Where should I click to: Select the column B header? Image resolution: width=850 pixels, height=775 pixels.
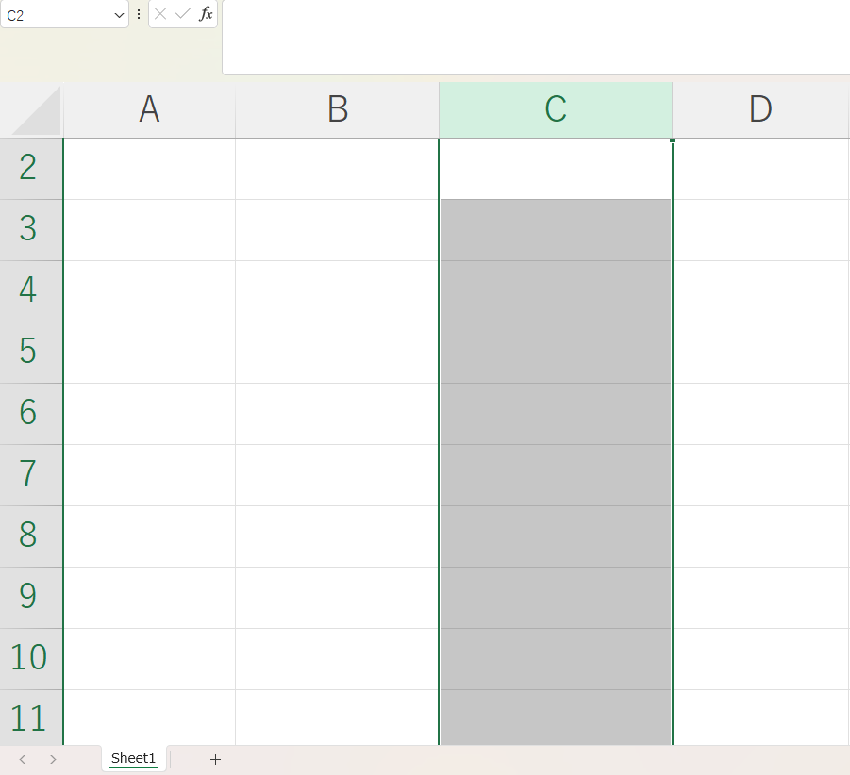tap(337, 110)
